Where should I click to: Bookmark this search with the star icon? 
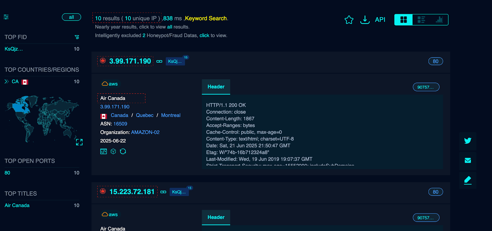coord(349,20)
